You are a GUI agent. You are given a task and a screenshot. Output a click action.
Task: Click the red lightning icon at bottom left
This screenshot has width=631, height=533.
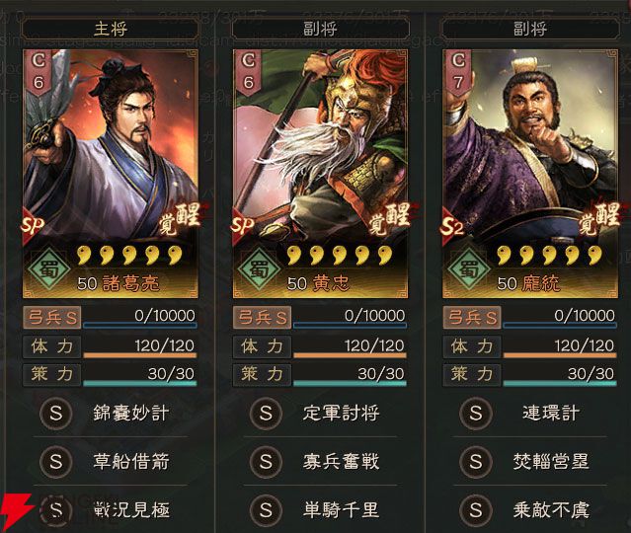pyautogui.click(x=15, y=511)
